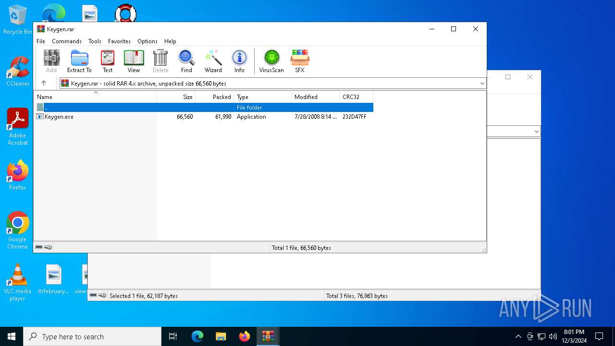
Task: Sort by the Size column header
Action: point(176,97)
